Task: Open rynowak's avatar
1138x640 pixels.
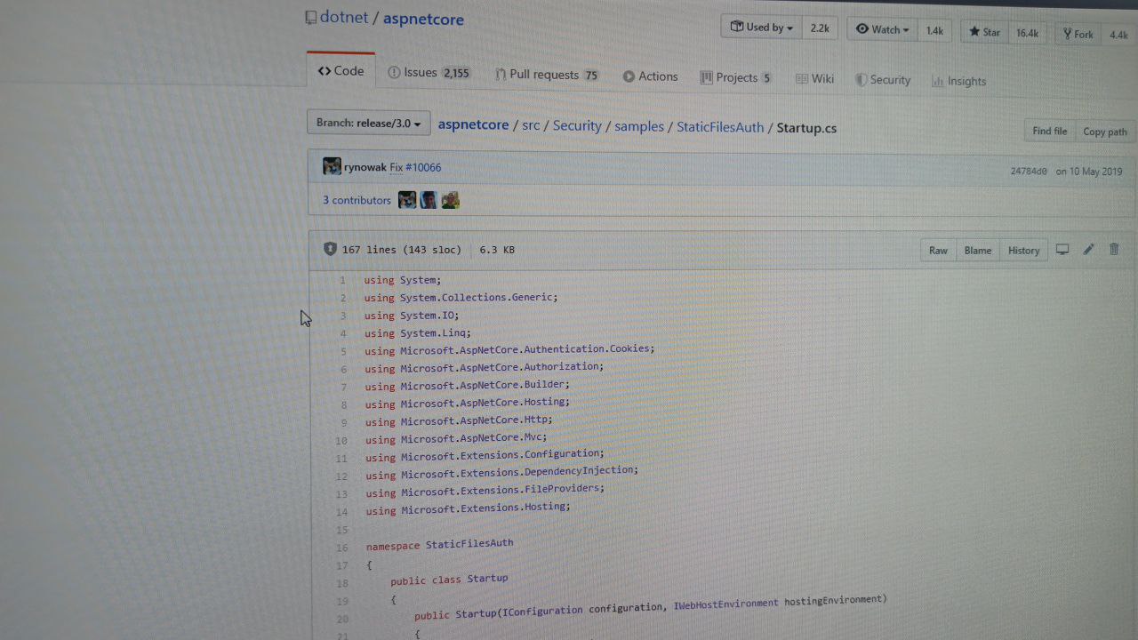Action: (332, 166)
